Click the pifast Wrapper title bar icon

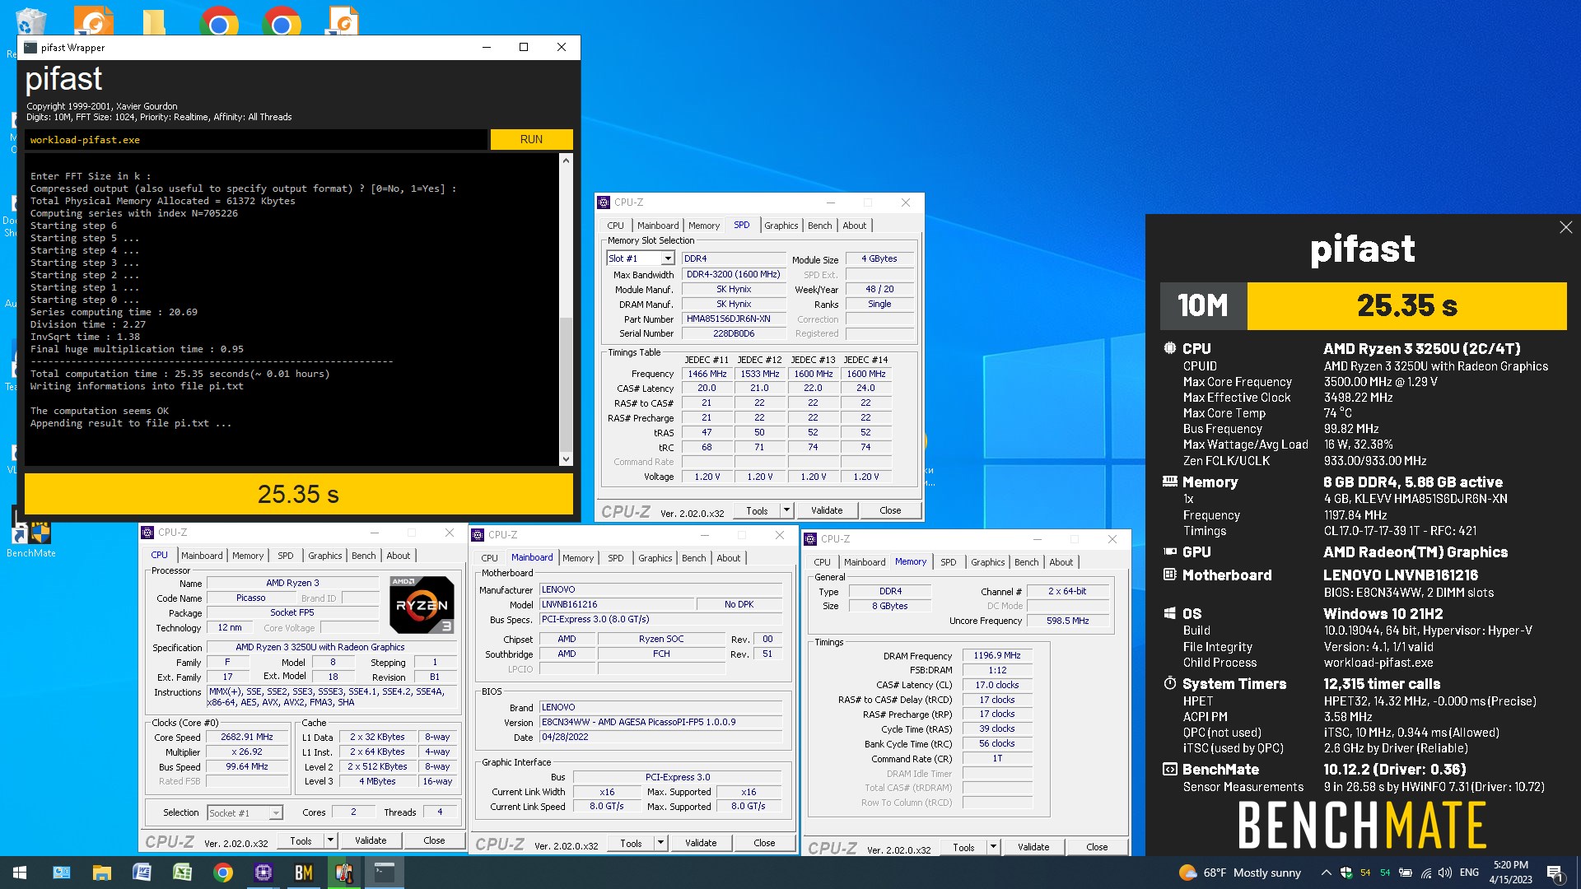tap(30, 48)
